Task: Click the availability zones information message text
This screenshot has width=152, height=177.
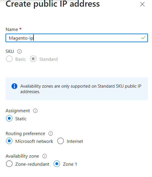Action: tap(81, 89)
